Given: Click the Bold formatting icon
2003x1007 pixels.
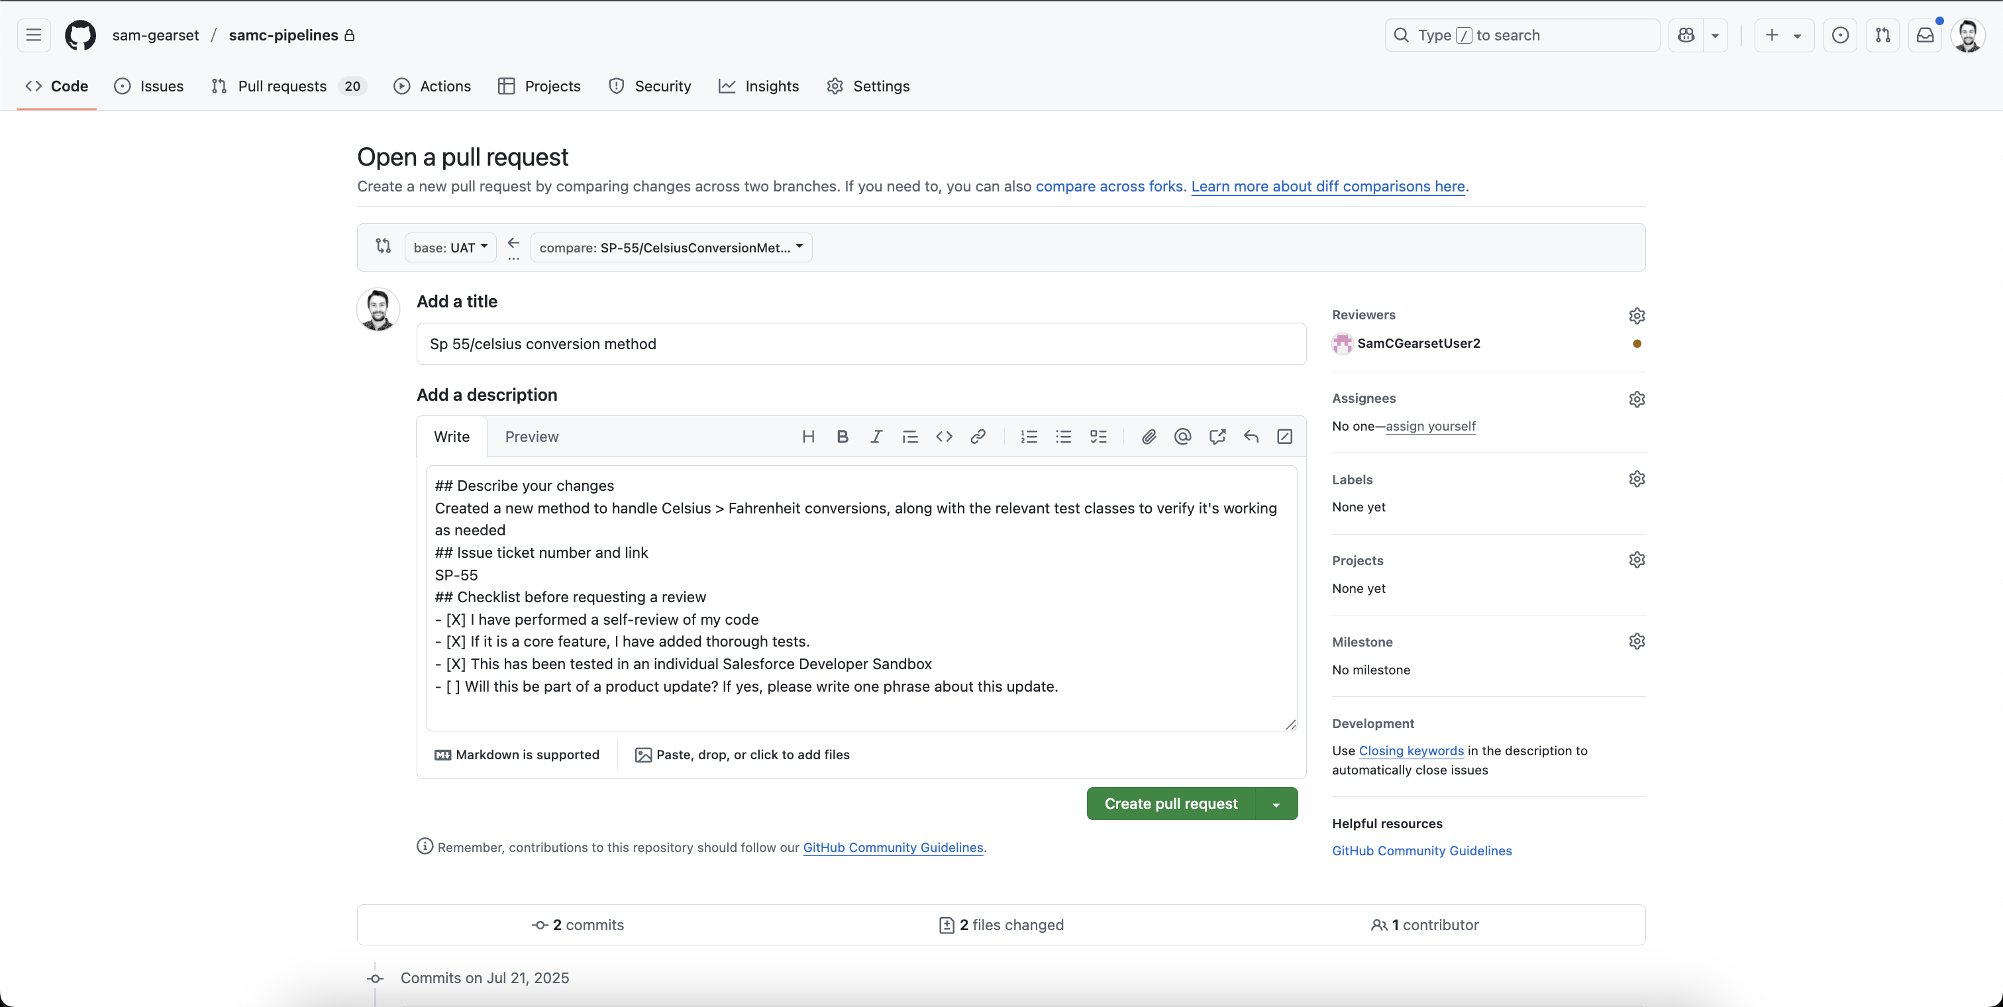Looking at the screenshot, I should [x=842, y=436].
